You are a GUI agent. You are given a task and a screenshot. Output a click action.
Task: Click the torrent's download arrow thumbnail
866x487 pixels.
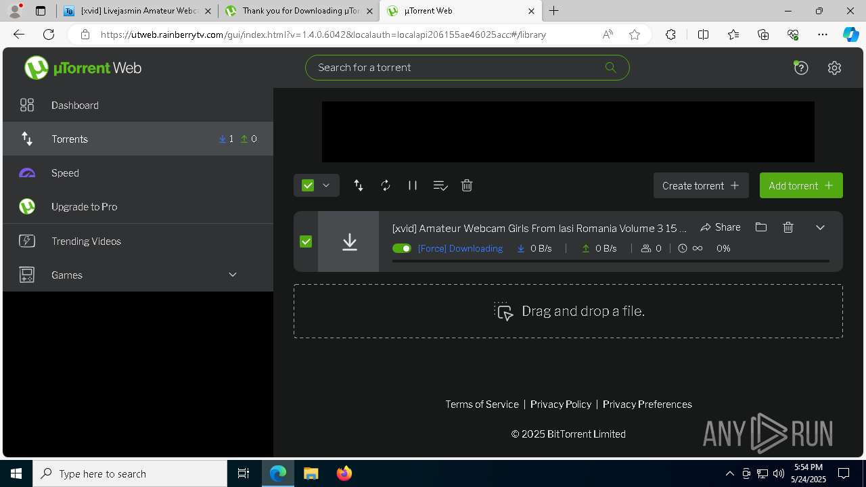348,241
